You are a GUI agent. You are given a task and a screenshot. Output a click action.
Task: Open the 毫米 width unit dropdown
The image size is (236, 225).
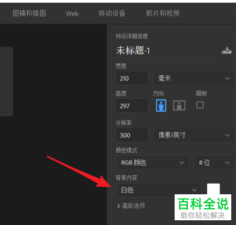[194, 78]
